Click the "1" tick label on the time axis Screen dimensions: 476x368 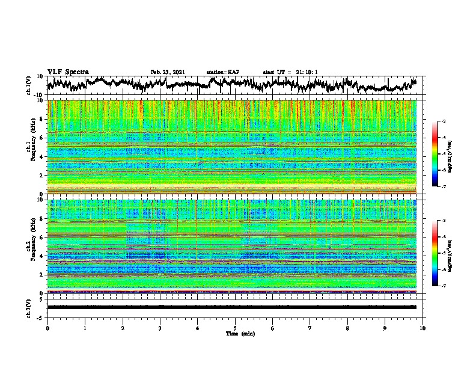pyautogui.click(x=85, y=328)
